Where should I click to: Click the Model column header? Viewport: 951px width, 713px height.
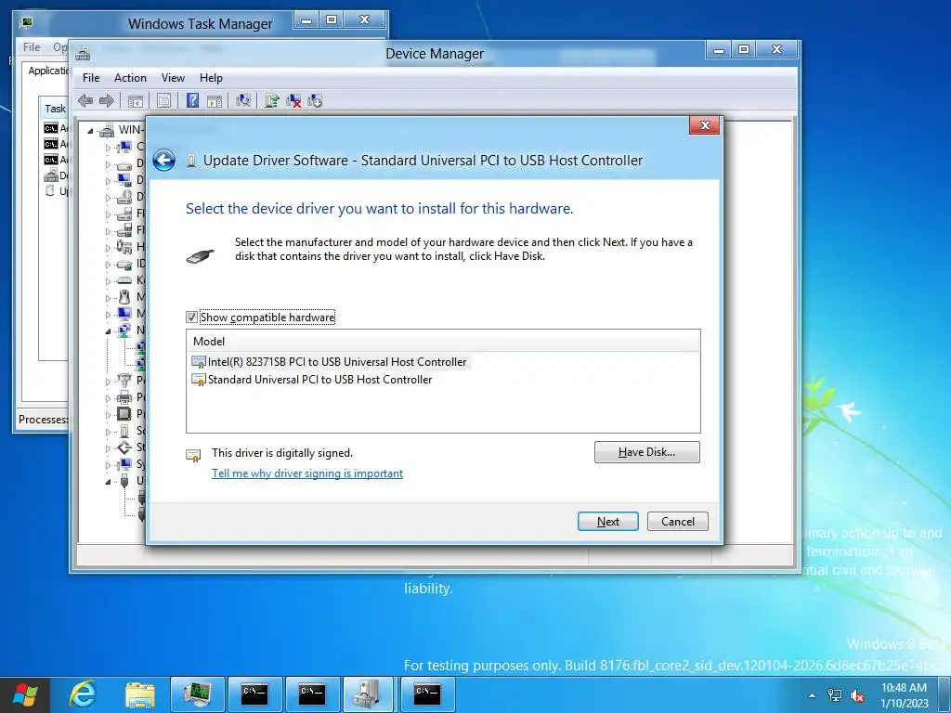click(x=443, y=342)
